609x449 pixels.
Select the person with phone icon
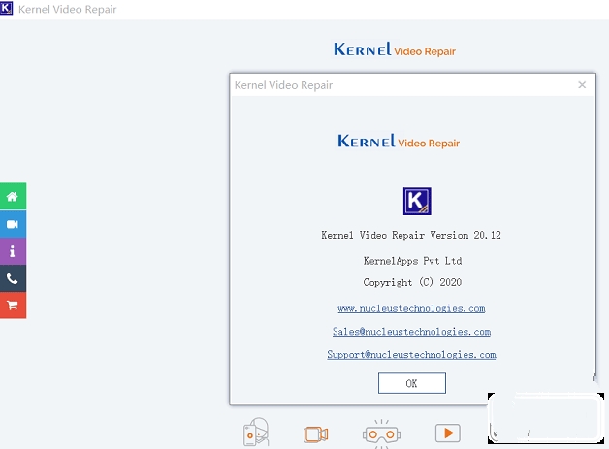pos(256,433)
